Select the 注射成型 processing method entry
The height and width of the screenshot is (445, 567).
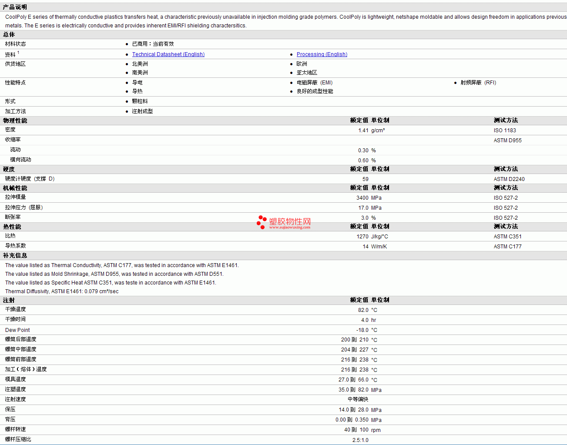[x=142, y=111]
